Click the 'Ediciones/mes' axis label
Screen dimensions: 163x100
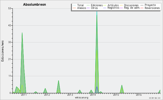coord(2,51)
